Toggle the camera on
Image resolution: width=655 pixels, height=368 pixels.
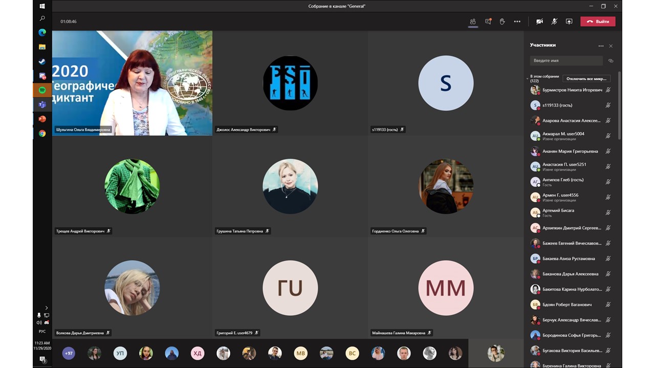[539, 21]
